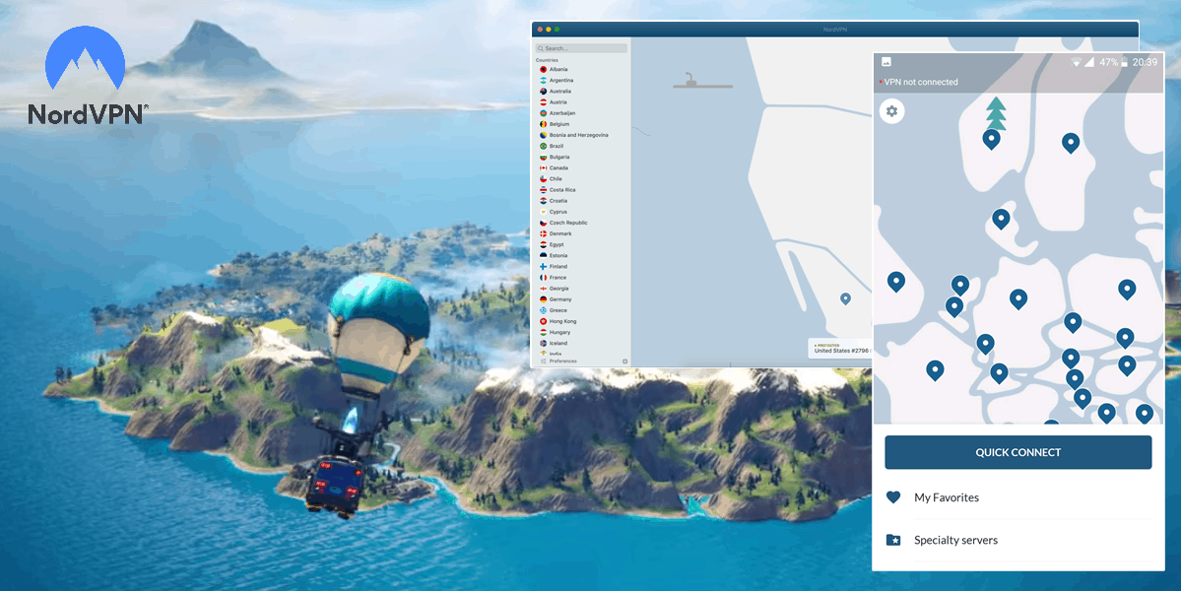Click the Finland flag icon
1181x591 pixels.
click(543, 267)
